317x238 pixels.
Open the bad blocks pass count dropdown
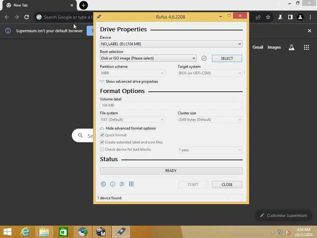[210, 150]
